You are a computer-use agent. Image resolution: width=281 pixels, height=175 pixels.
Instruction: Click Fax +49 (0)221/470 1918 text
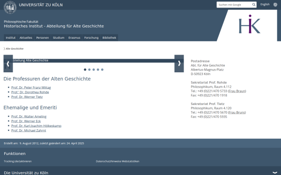[209, 95]
